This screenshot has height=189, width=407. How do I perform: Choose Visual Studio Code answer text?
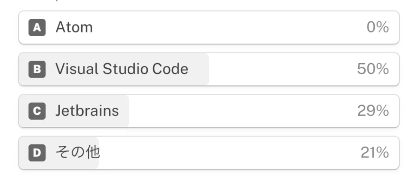122,69
